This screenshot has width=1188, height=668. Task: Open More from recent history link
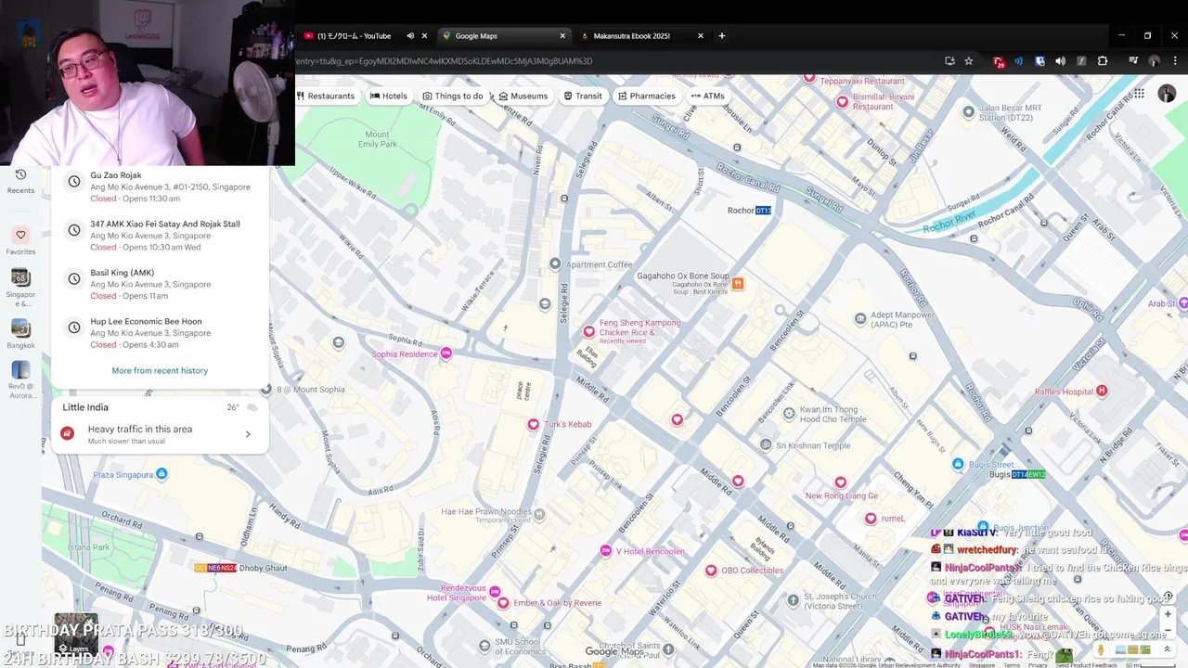160,370
